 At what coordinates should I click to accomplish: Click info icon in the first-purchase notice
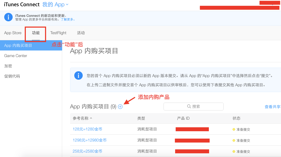tap(78, 75)
